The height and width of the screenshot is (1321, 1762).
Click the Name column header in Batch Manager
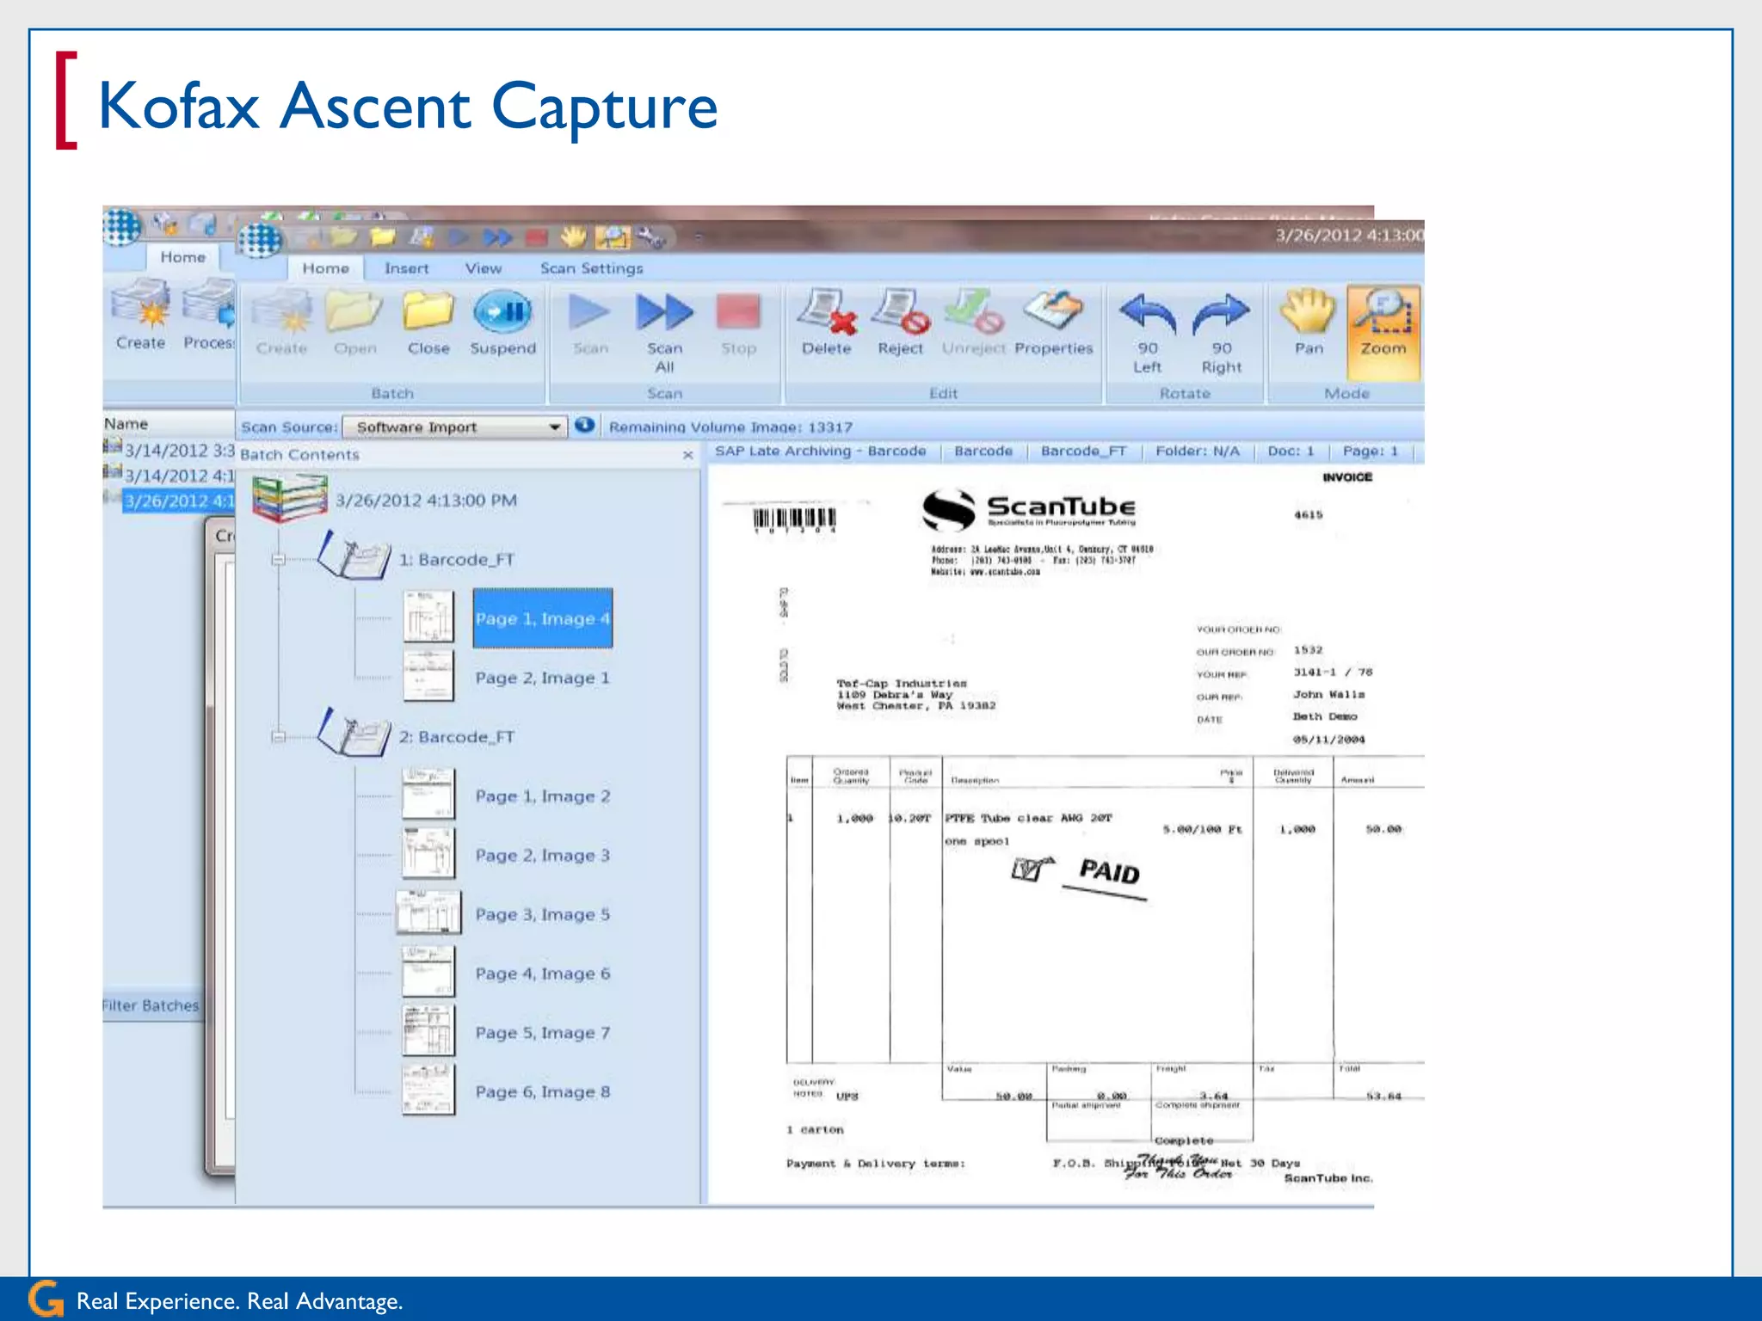pos(126,424)
